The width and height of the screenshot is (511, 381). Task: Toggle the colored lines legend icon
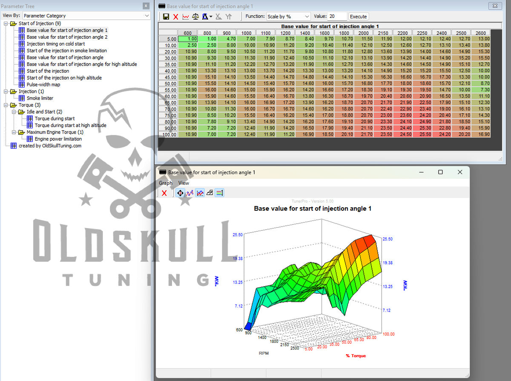tap(219, 193)
